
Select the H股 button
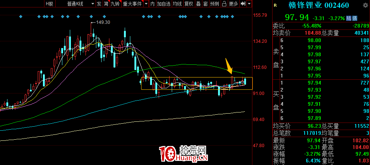click(50, 4)
